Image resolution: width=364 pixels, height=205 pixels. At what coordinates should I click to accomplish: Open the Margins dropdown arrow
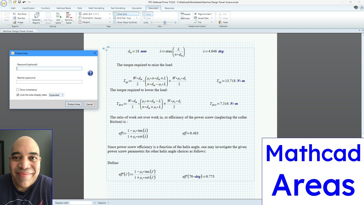pyautogui.click(x=110, y=22)
